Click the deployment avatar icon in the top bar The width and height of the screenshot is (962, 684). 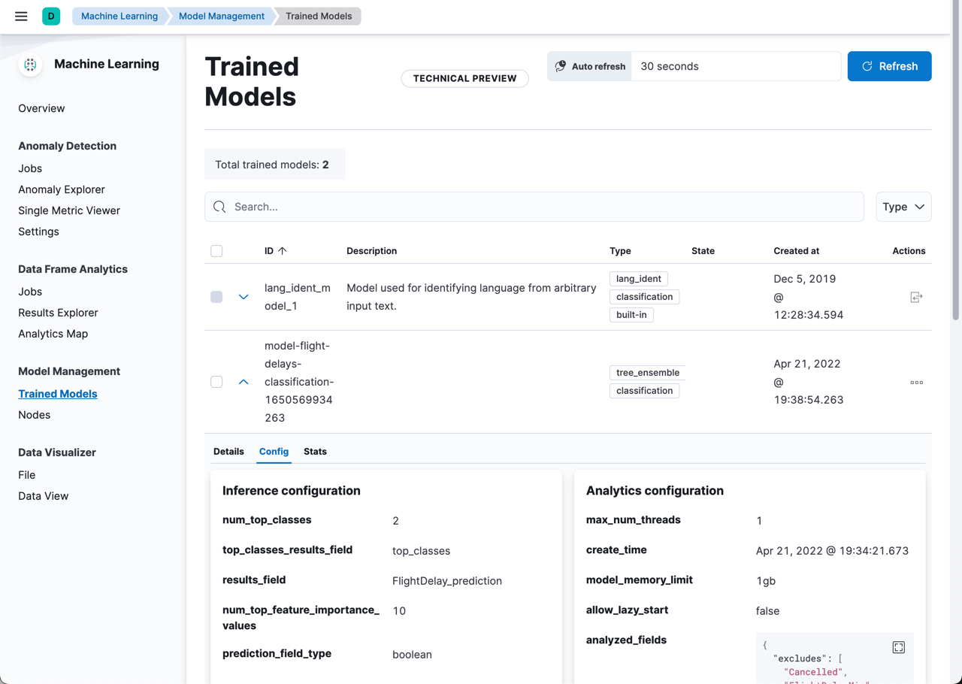point(50,16)
